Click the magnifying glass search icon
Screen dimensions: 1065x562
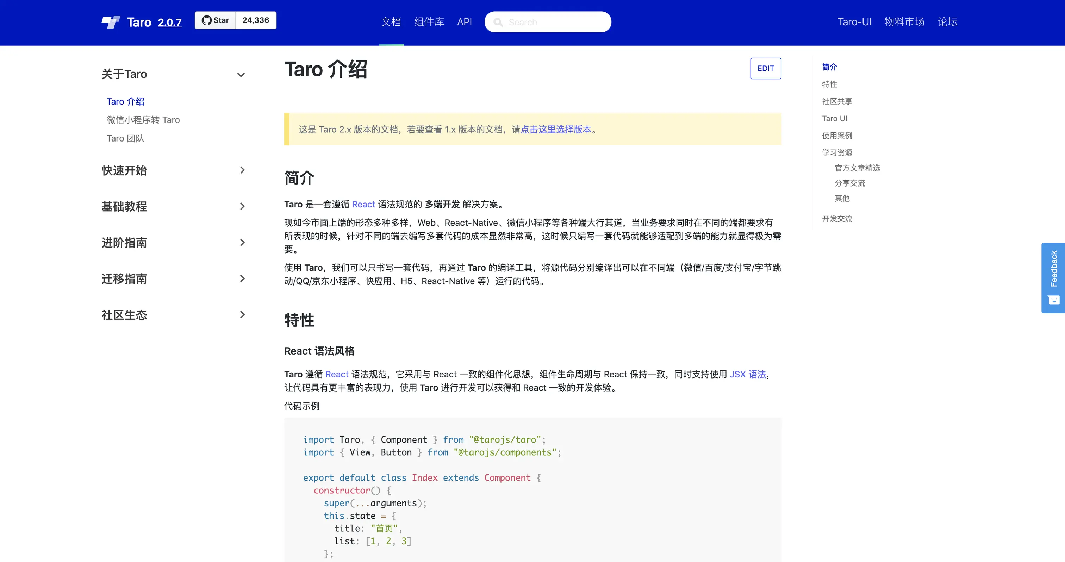(499, 22)
